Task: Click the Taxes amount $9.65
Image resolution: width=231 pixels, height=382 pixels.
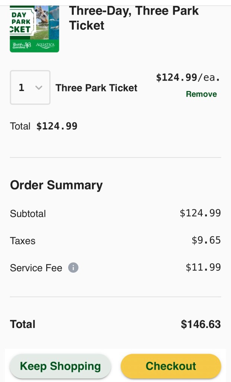Action: pos(206,240)
